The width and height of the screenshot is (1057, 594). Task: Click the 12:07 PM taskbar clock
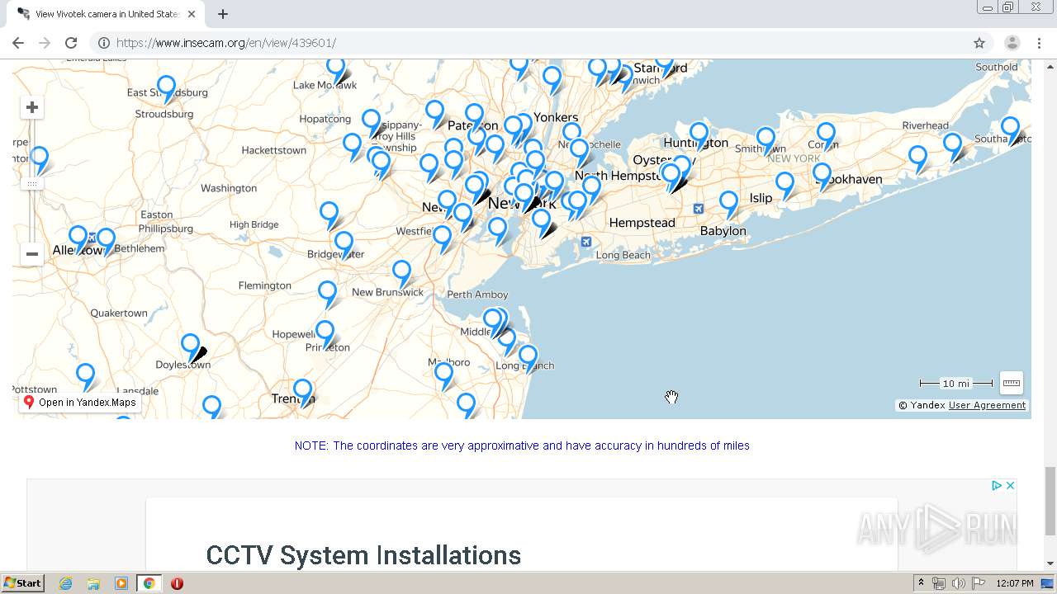(1015, 583)
